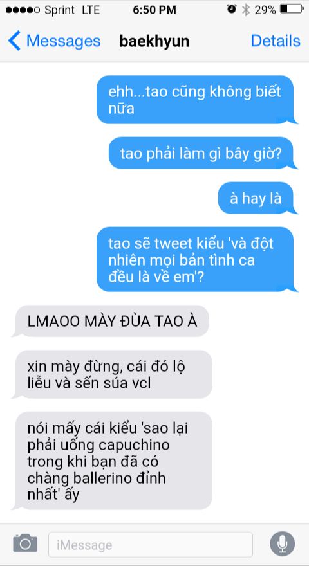The height and width of the screenshot is (566, 309).
Task: Tap the alarm clock status icon
Action: (232, 10)
